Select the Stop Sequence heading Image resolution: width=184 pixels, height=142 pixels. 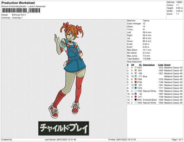tap(135, 62)
